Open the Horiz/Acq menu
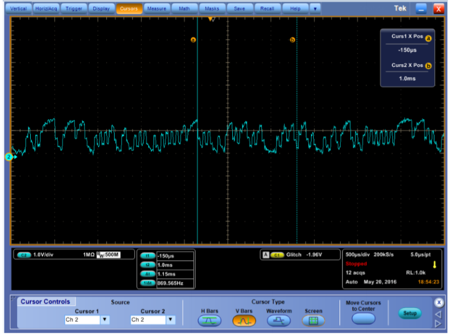 point(46,9)
